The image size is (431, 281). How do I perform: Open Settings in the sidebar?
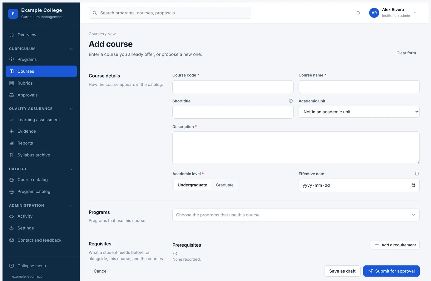41,228
